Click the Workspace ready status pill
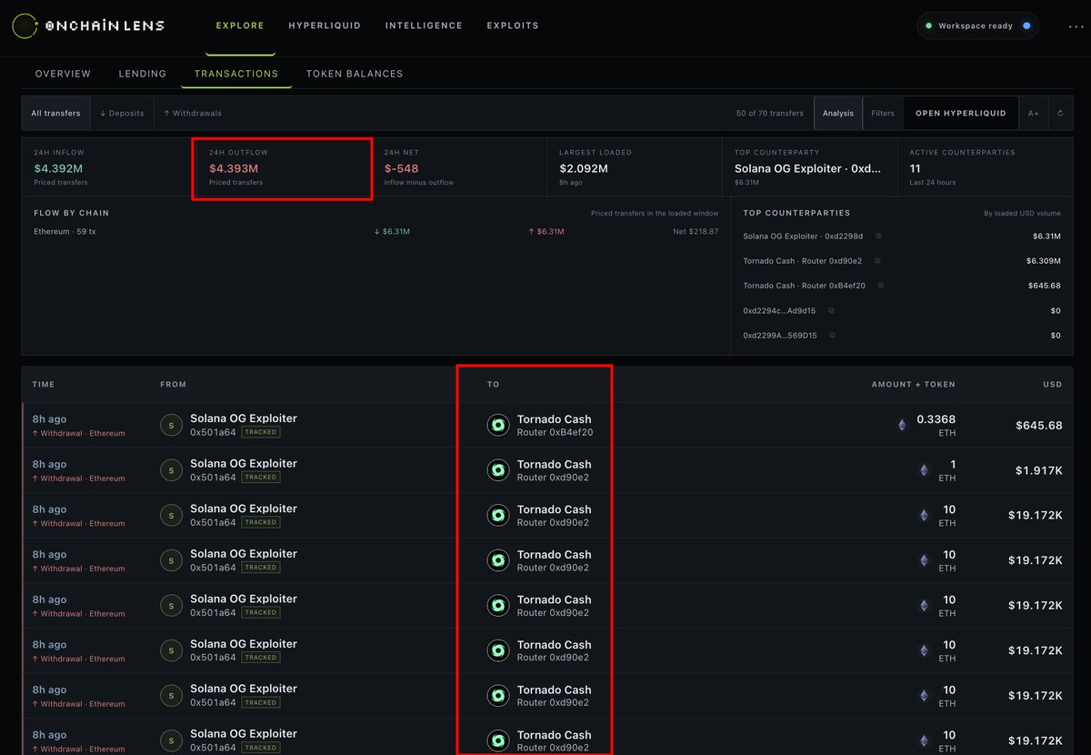The height and width of the screenshot is (755, 1091). [977, 25]
